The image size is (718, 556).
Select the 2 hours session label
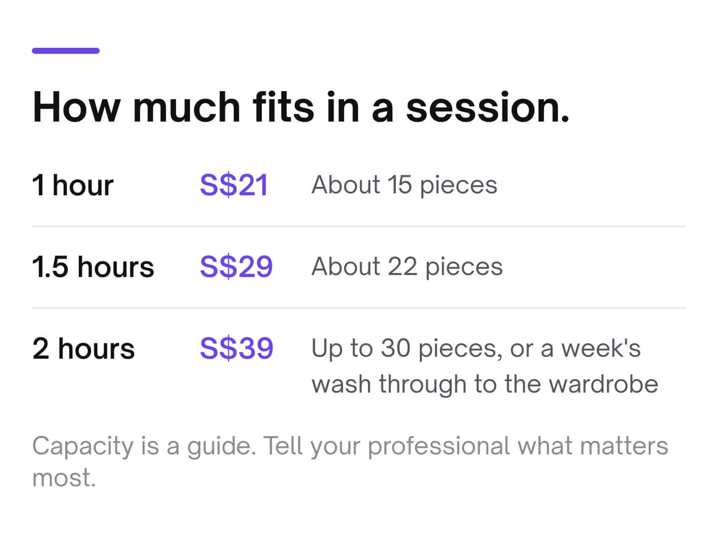[84, 348]
